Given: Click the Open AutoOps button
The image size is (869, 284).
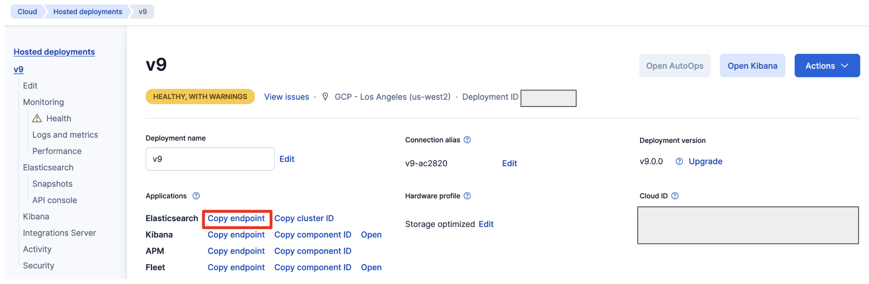Looking at the screenshot, I should (x=674, y=66).
